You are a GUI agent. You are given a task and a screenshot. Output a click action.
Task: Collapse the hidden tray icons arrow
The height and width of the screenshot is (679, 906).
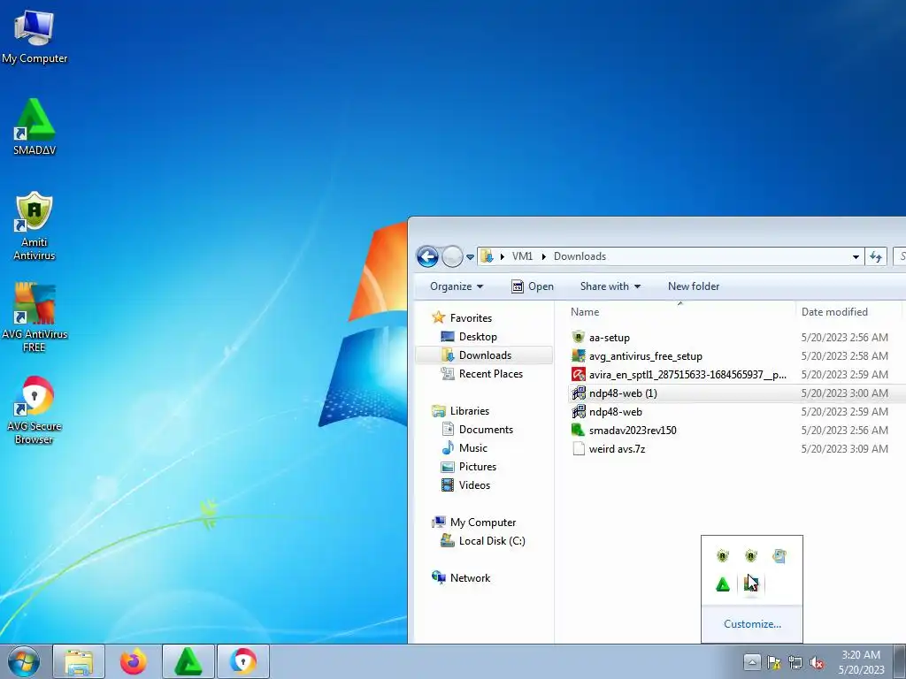pos(752,662)
